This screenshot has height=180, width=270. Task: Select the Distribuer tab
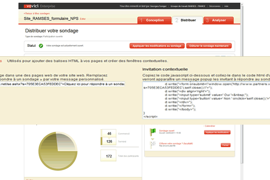click(x=188, y=20)
